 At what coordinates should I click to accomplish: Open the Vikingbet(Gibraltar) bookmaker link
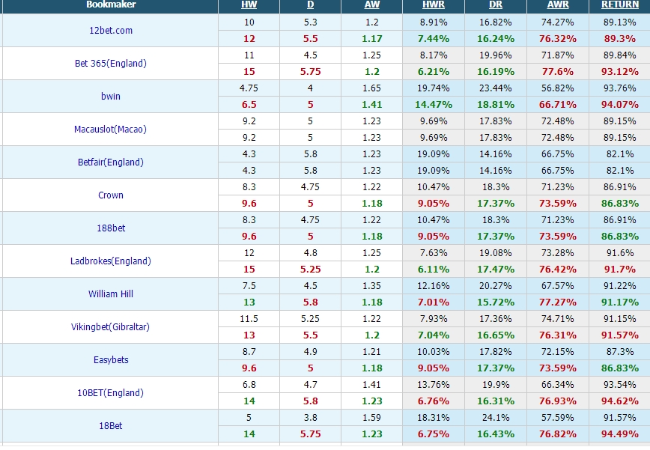point(111,327)
